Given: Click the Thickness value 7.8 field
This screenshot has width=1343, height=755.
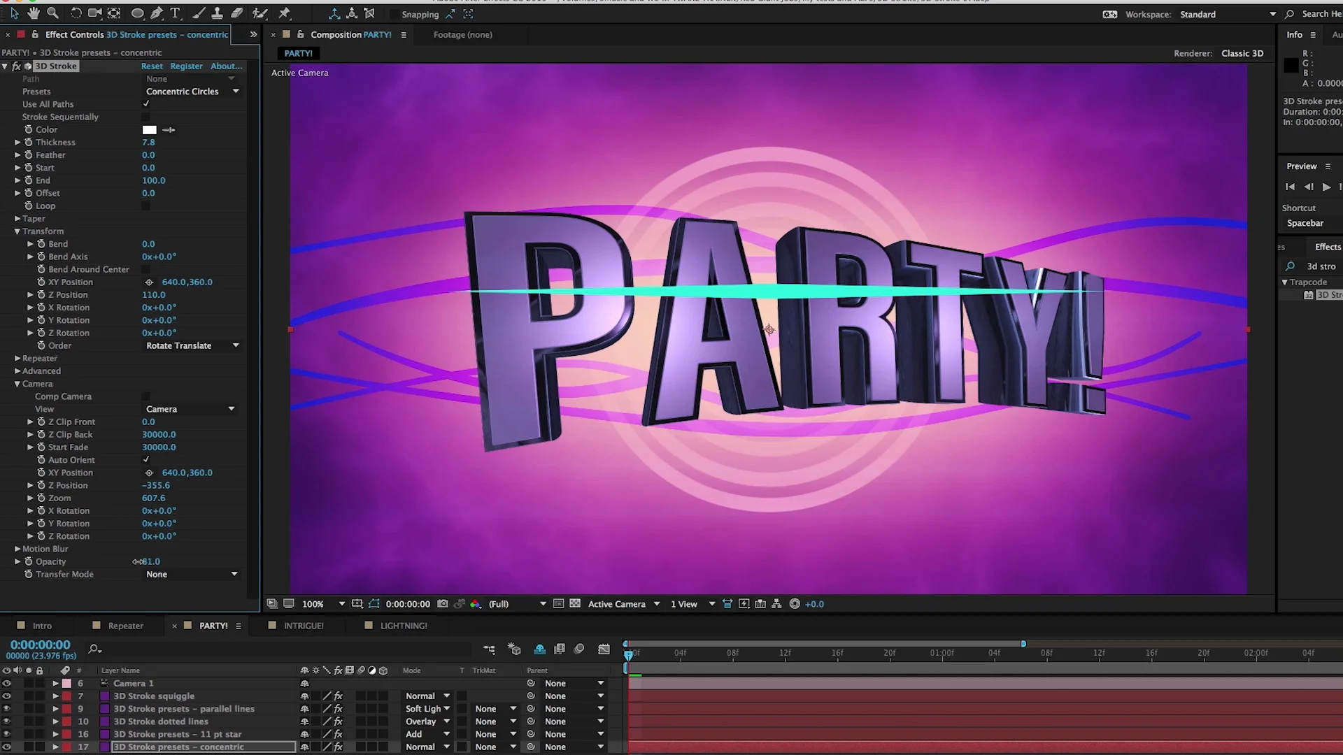Looking at the screenshot, I should [x=148, y=143].
